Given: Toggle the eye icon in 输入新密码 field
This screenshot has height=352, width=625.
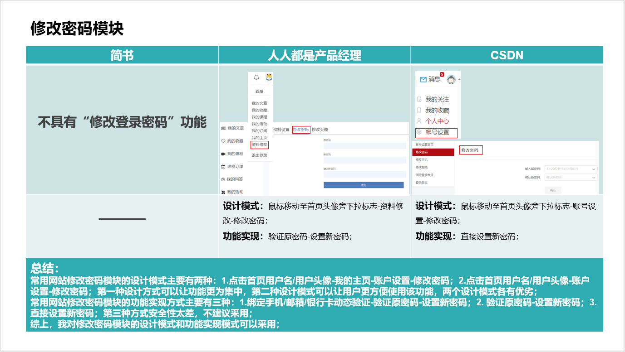Looking at the screenshot, I should click(594, 169).
